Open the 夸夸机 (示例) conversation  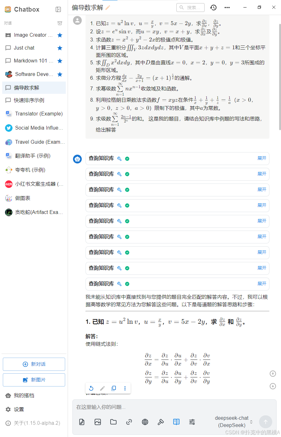tap(34, 170)
